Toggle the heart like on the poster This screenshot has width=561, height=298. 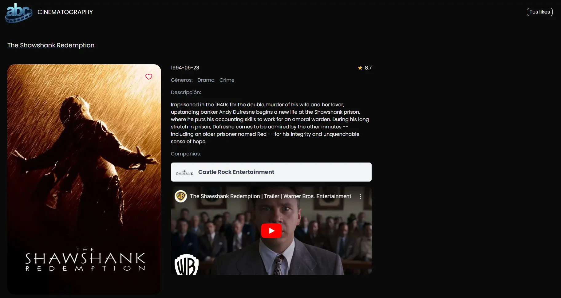(149, 76)
